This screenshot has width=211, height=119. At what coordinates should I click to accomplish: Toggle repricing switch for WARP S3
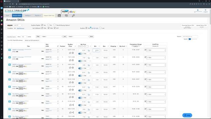point(80,54)
